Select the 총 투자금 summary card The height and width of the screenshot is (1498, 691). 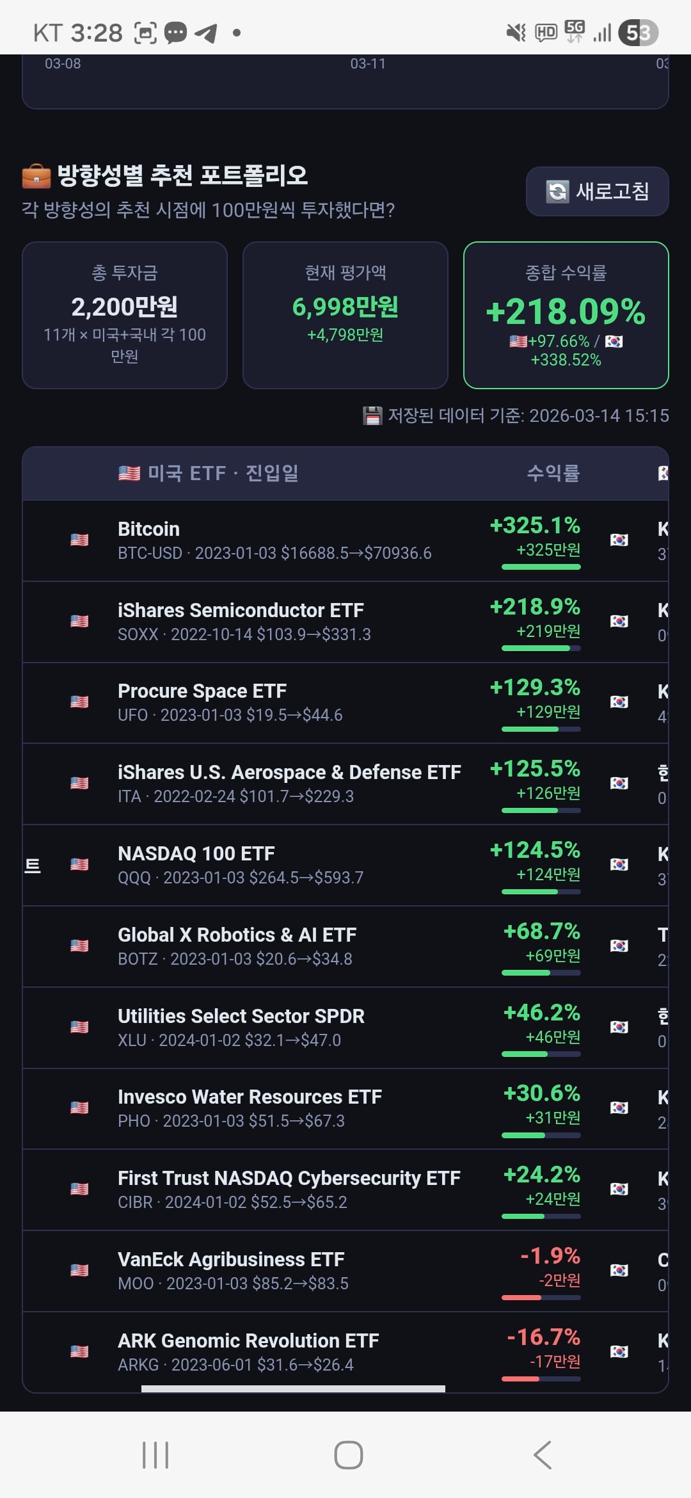pyautogui.click(x=125, y=315)
